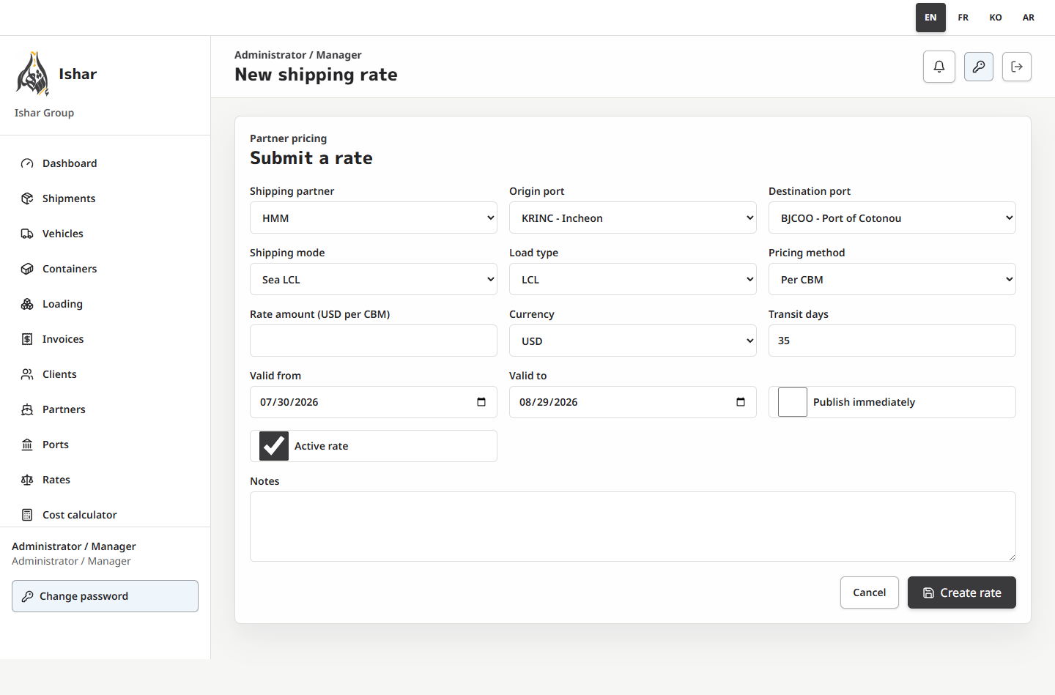Click the Clients people icon
This screenshot has width=1055, height=695.
27,374
